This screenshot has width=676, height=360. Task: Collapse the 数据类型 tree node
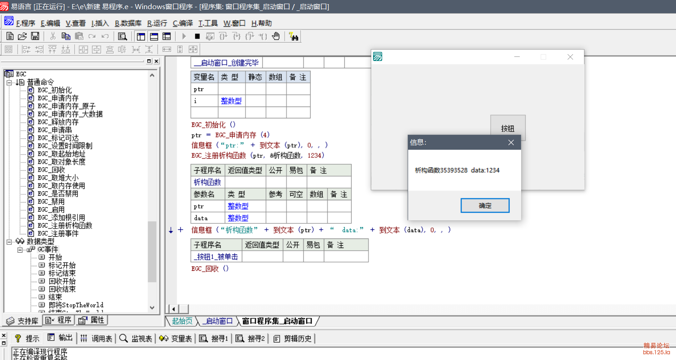pos(9,242)
